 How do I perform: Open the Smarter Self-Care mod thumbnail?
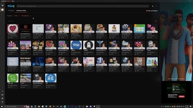139,28
